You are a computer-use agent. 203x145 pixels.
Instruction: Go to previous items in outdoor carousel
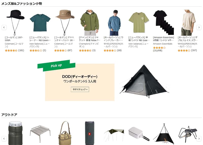pyautogui.click(x=4, y=139)
